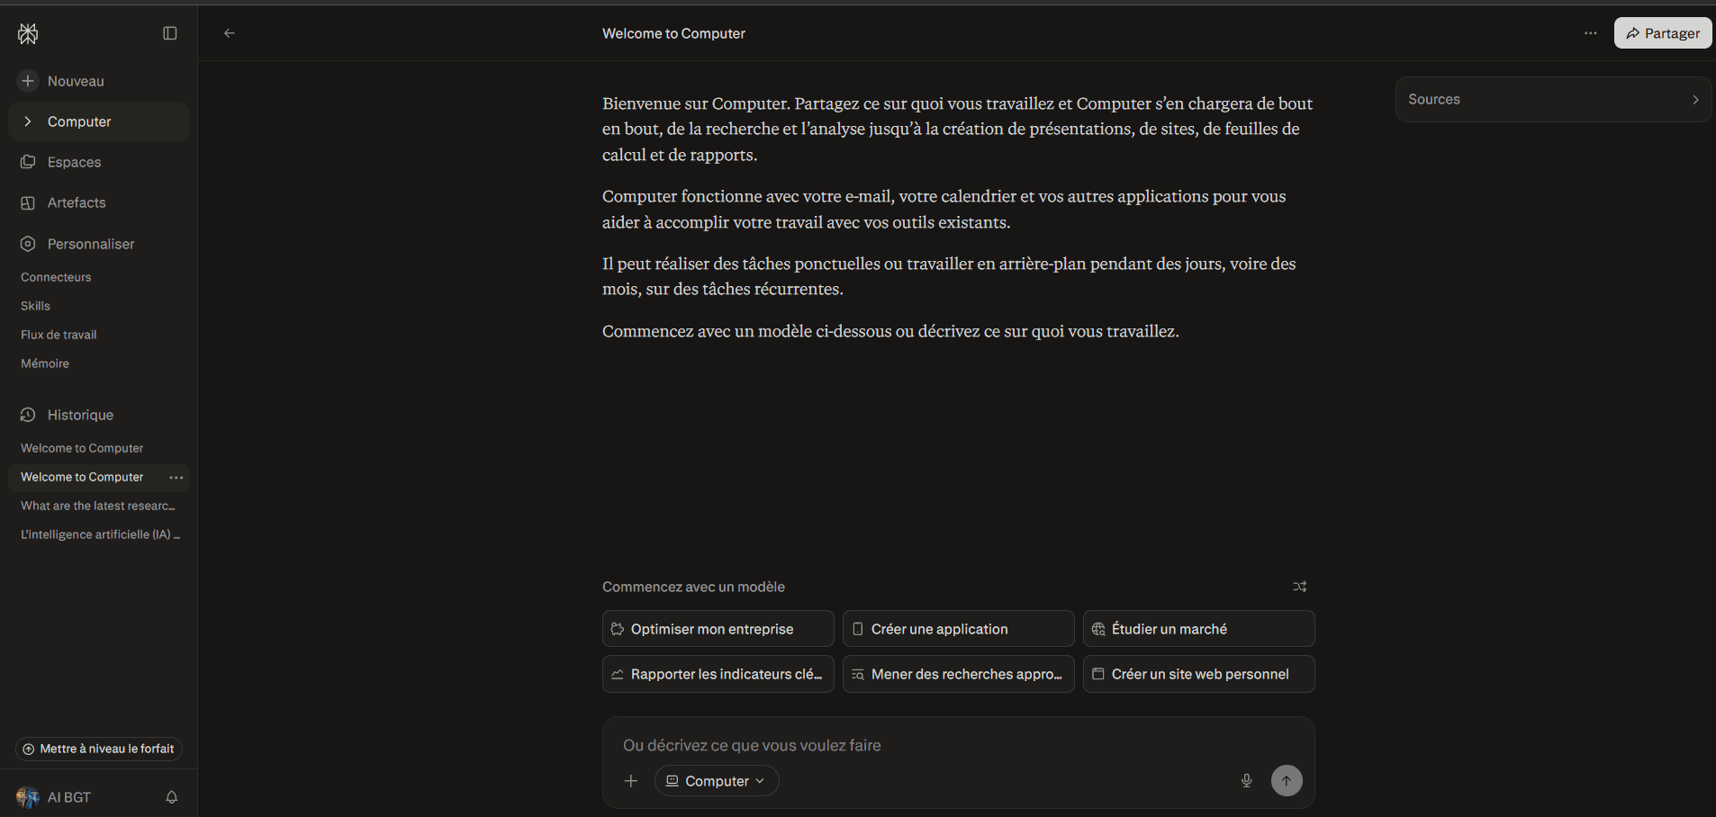Open Mémoire settings
1716x817 pixels.
(x=45, y=364)
